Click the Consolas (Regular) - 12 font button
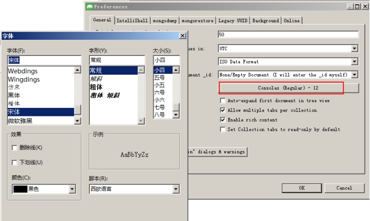Screen dimensions: 370x221 pyautogui.click(x=288, y=88)
